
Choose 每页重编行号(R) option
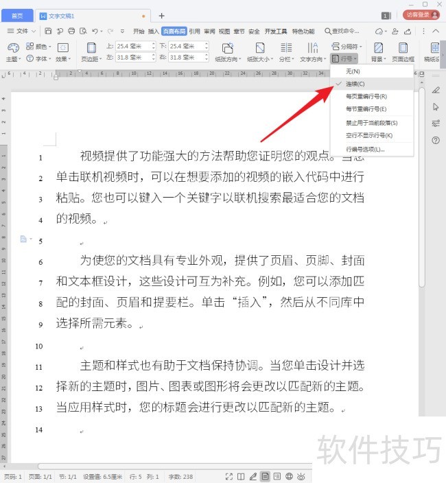[x=372, y=97]
